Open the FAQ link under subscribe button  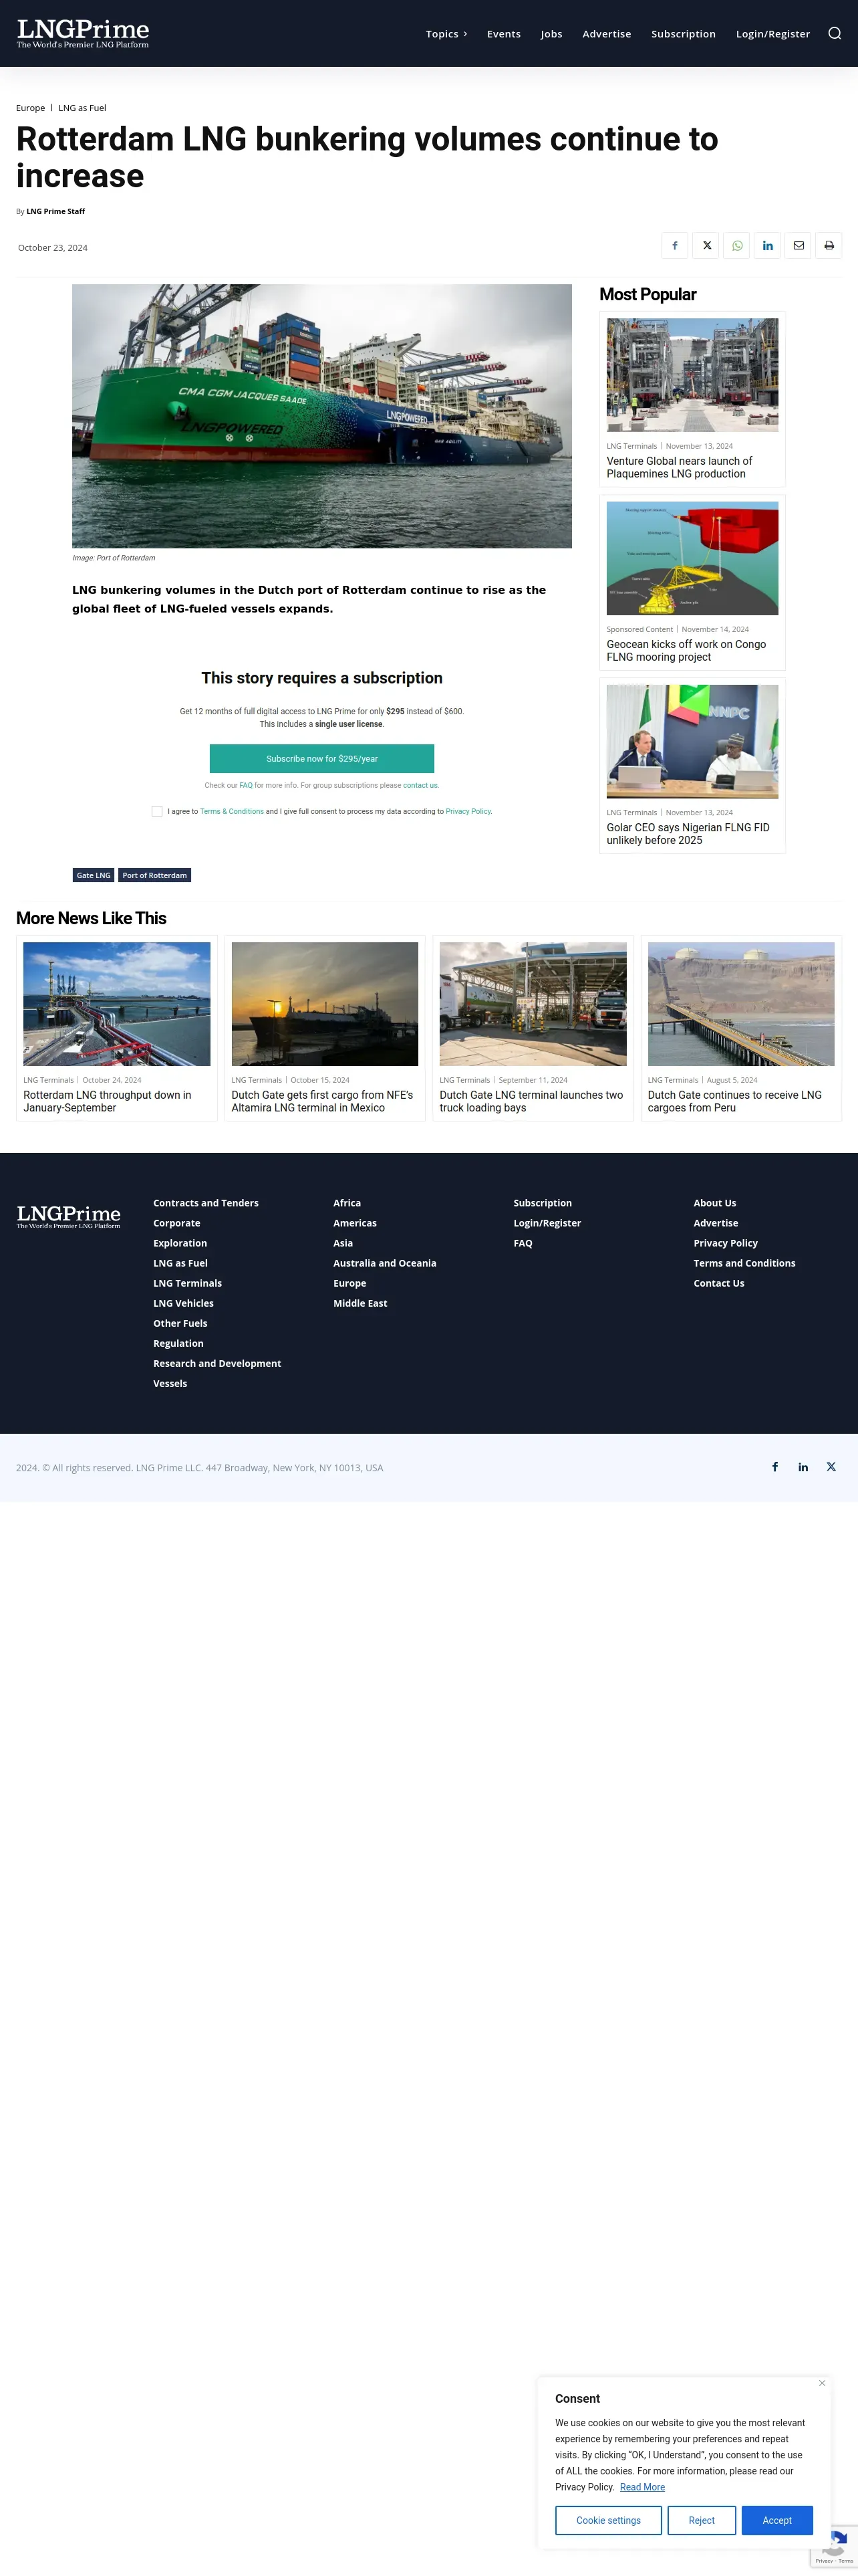click(x=246, y=786)
